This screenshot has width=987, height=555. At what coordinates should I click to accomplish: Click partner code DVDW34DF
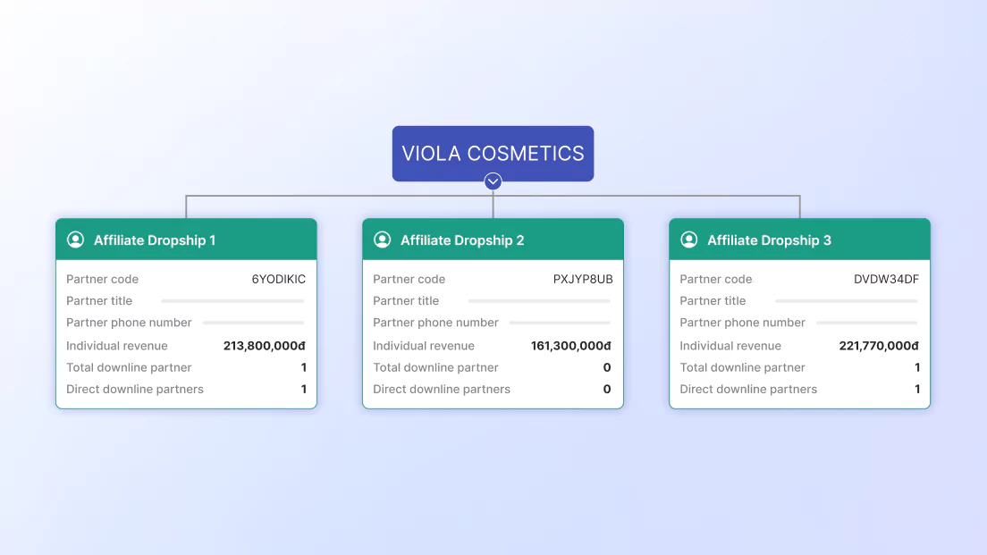click(886, 279)
